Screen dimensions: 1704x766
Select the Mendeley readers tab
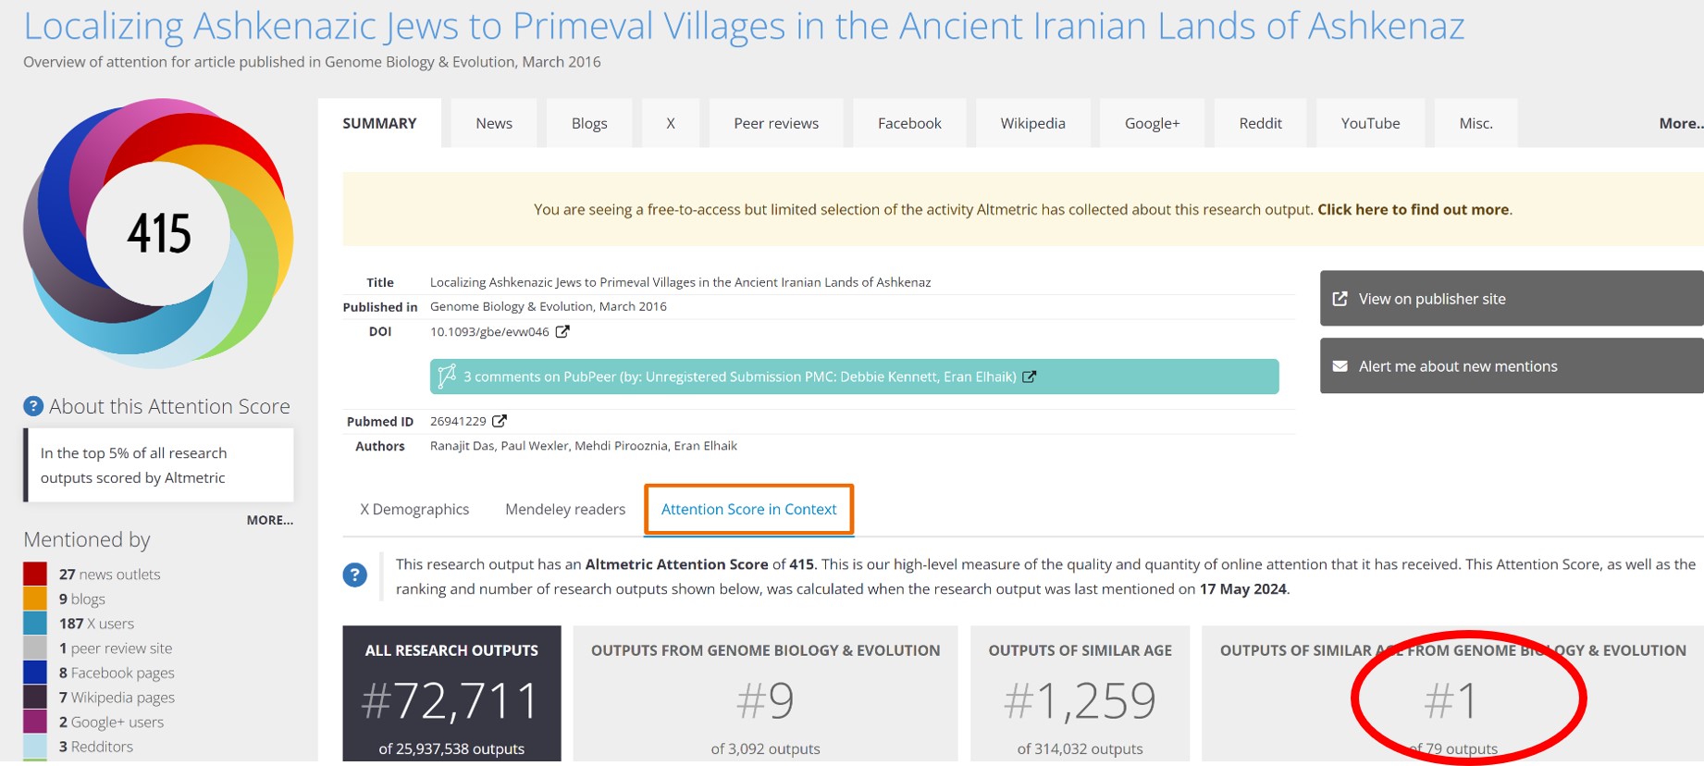(565, 509)
